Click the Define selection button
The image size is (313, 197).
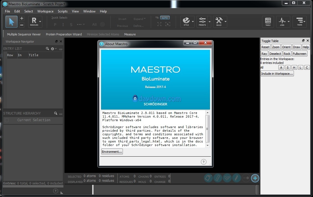click(138, 26)
